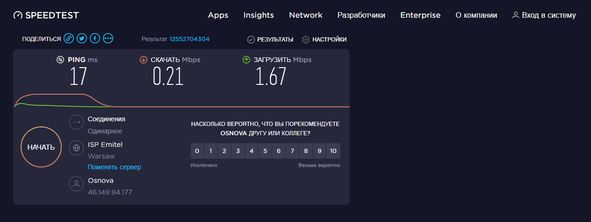Open the Enterprise menu item
Viewport: 591px width, 222px height.
(420, 15)
